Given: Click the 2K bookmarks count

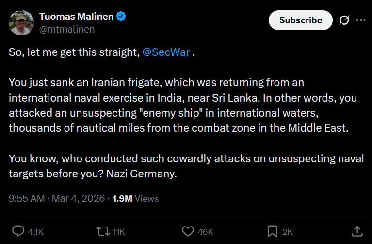Looking at the screenshot, I should tap(288, 232).
